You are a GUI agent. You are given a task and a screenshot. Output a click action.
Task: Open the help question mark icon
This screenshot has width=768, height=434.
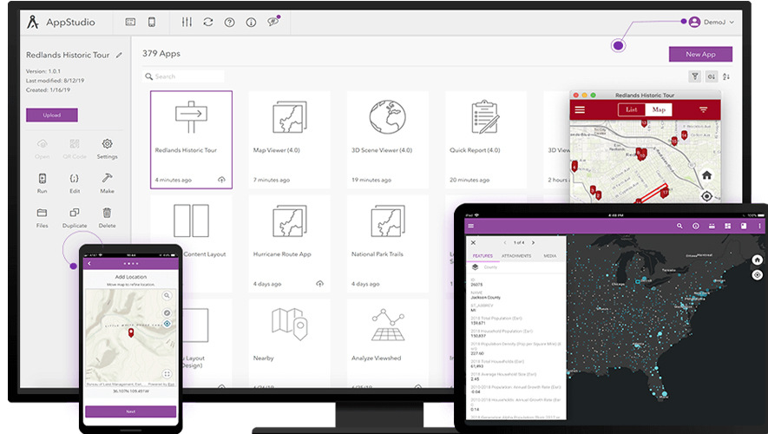click(x=229, y=22)
